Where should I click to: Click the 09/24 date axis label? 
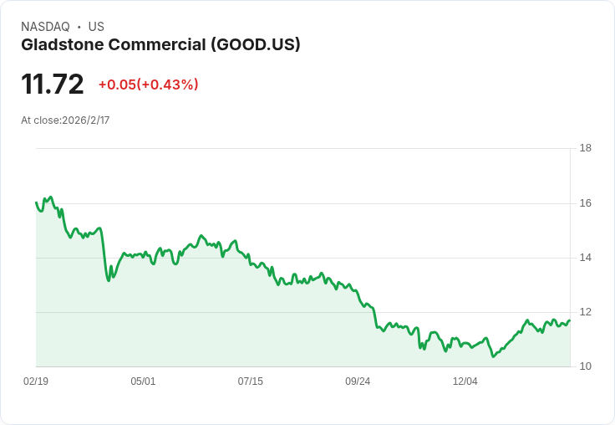(358, 381)
